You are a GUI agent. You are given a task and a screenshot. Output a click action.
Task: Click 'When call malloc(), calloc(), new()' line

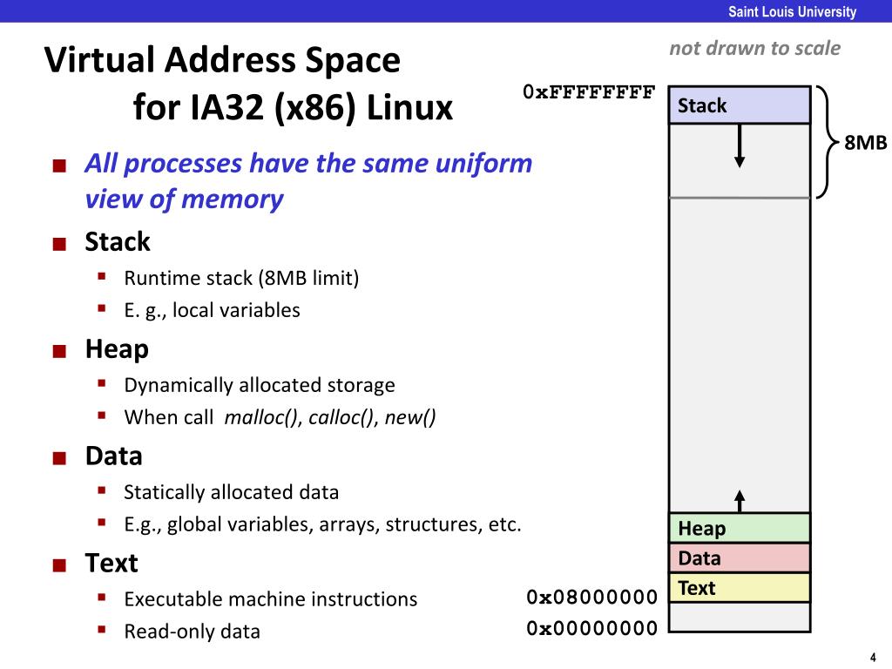pyautogui.click(x=280, y=417)
